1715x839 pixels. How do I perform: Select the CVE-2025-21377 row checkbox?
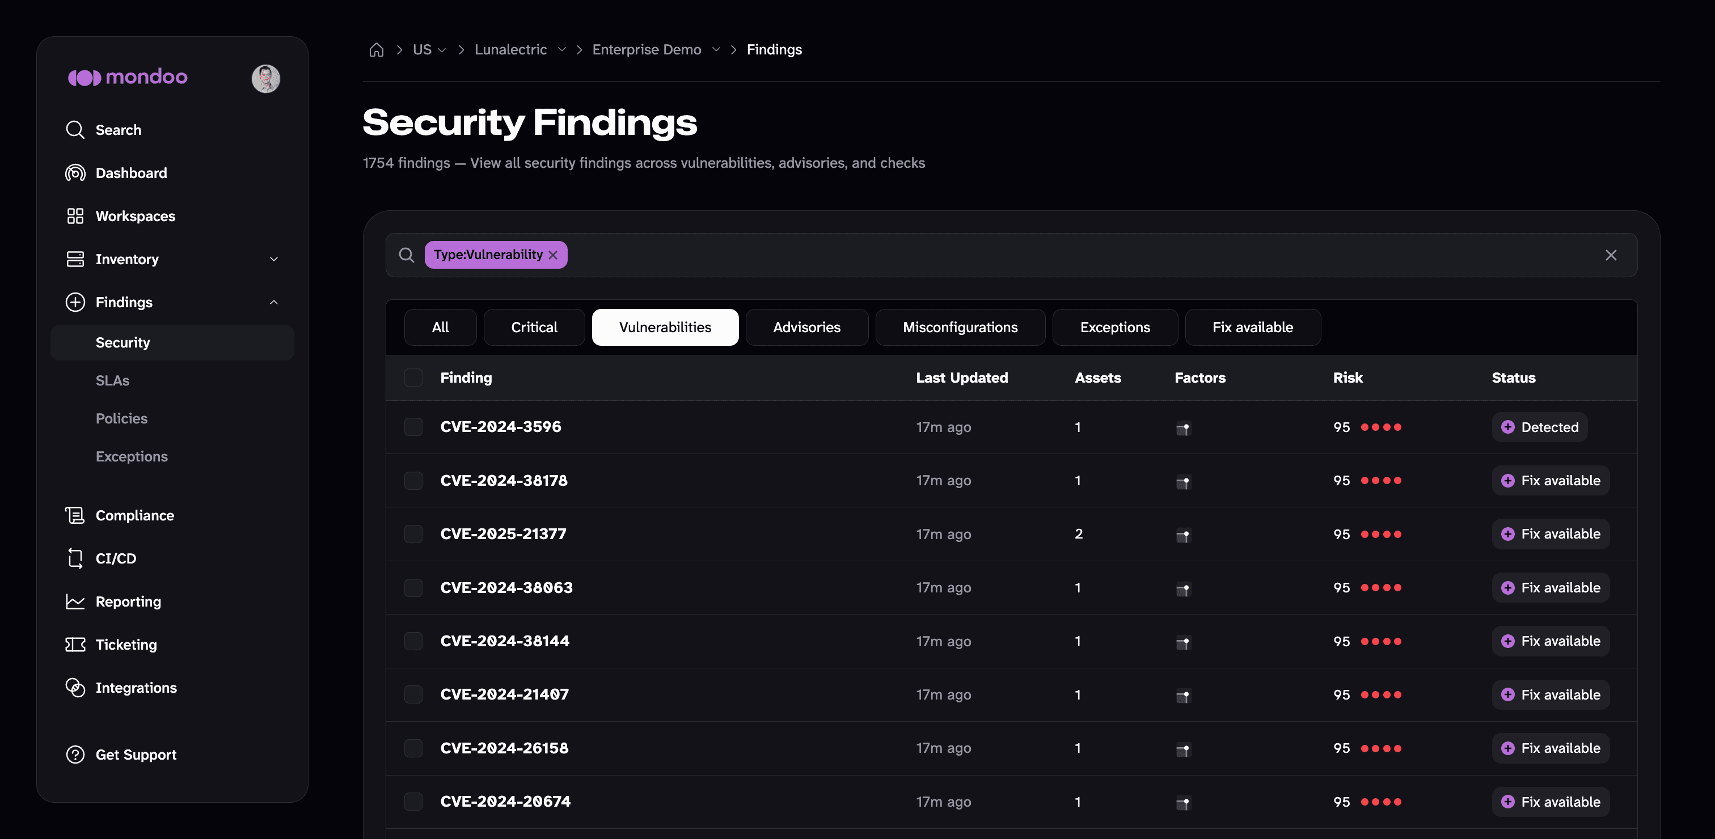413,533
